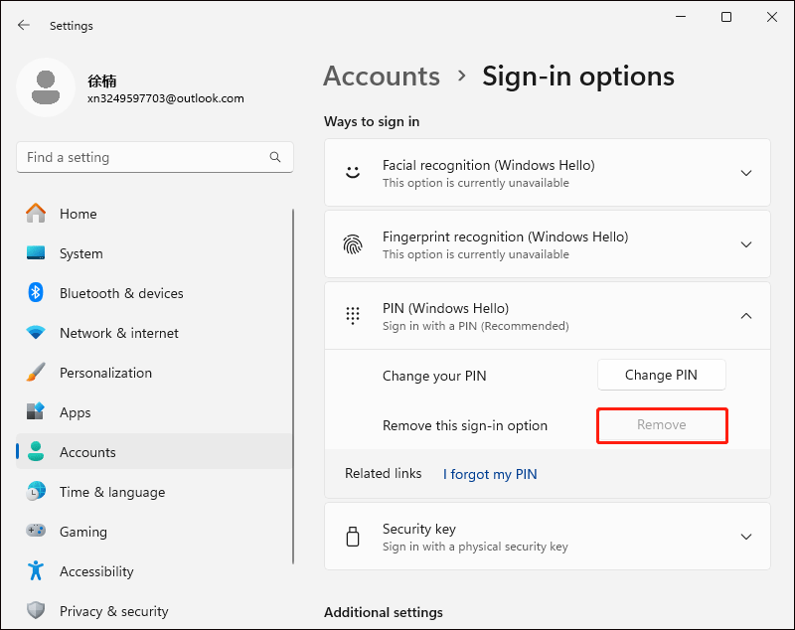Select Accounts in the sidebar
Screen dimensions: 795x630
[154, 451]
